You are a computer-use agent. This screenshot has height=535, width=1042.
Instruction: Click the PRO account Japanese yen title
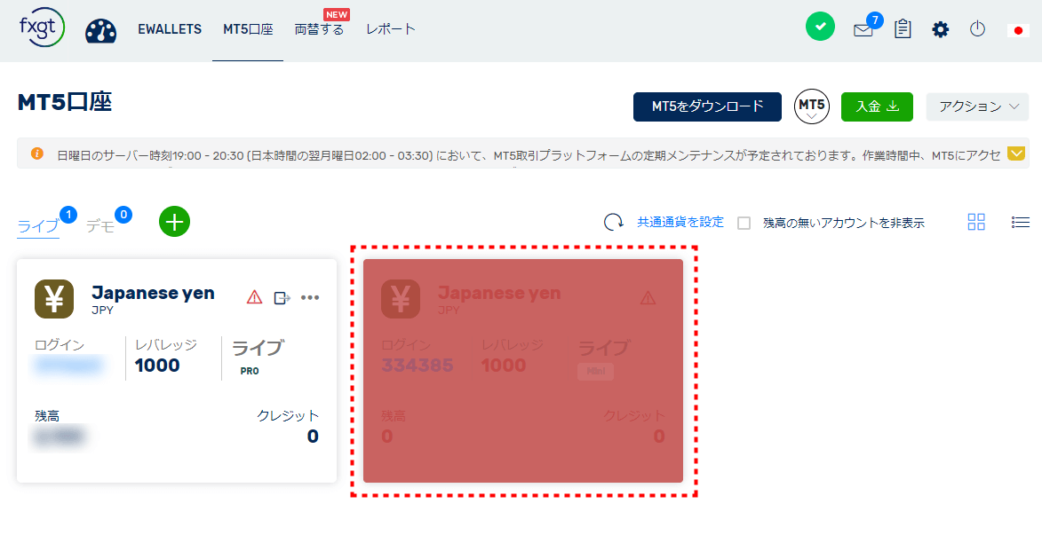click(x=153, y=293)
